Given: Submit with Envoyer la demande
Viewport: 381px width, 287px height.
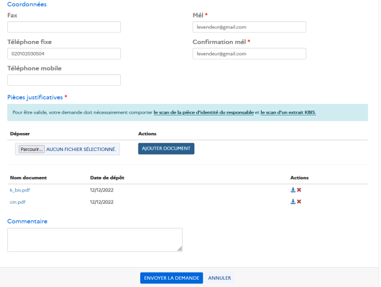Looking at the screenshot, I should [x=171, y=278].
